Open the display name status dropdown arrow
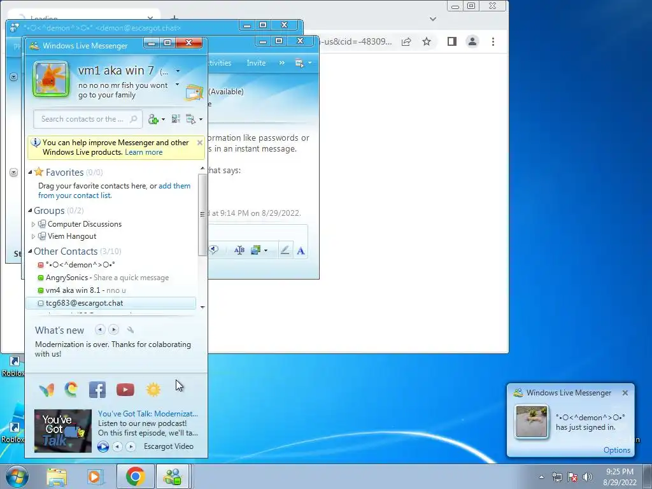 [178, 71]
